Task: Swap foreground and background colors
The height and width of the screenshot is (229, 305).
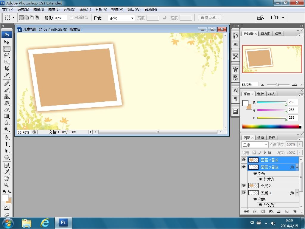Action: 9,192
